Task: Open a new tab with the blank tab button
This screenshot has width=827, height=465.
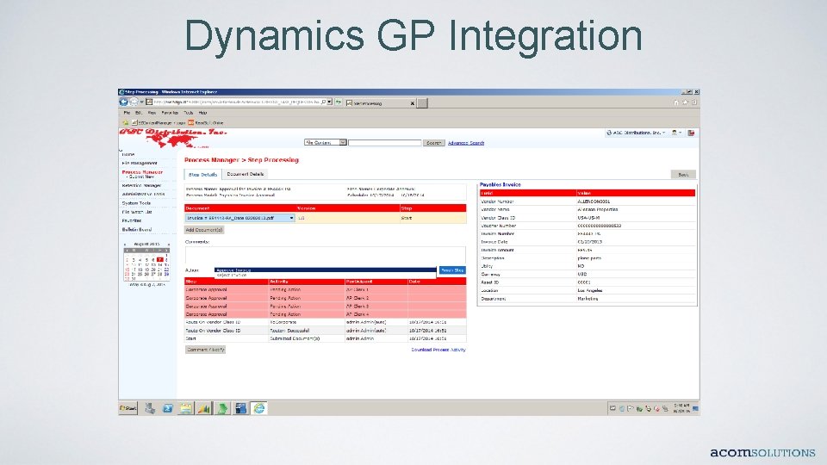Action: pos(422,103)
